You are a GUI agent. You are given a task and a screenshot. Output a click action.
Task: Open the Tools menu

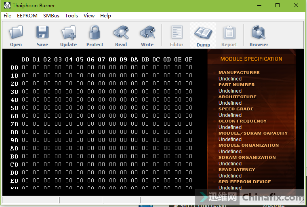pos(71,16)
